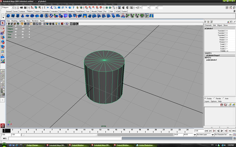Select the Display radio button

(x=206, y=98)
